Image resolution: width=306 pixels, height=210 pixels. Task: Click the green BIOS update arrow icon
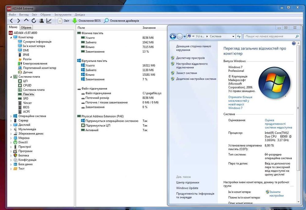(x=75, y=21)
